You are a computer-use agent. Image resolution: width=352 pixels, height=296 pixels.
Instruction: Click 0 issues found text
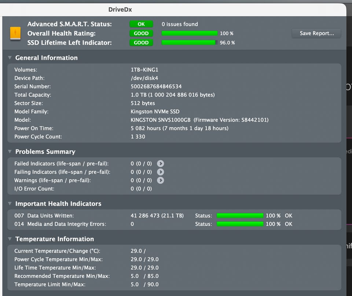click(x=180, y=24)
